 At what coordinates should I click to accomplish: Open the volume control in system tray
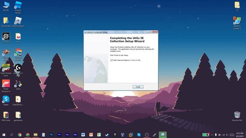point(227,135)
